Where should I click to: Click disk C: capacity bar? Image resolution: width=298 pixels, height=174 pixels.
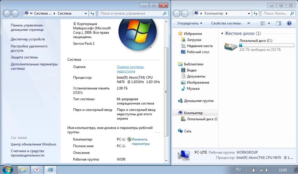(x=266, y=45)
